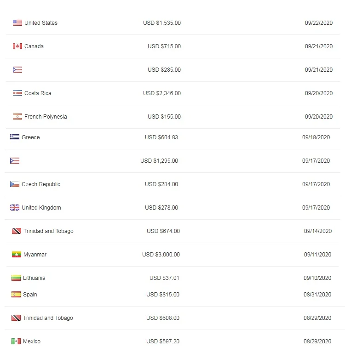Click the United States flag icon
345x364 pixels.
click(x=17, y=23)
